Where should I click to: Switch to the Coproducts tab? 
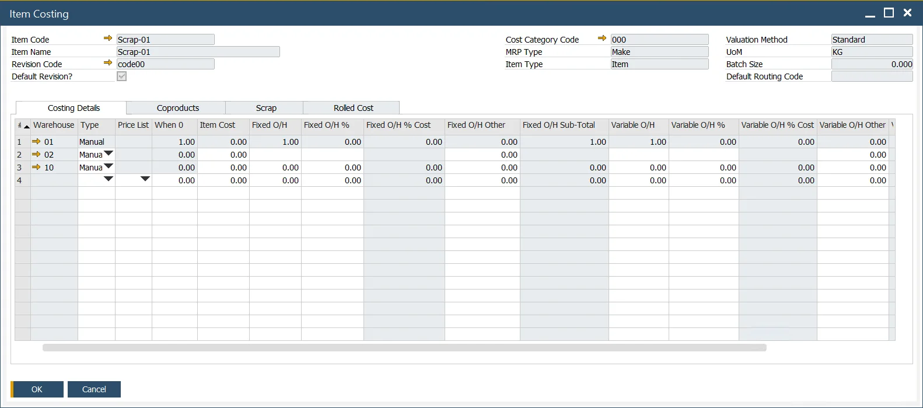pyautogui.click(x=177, y=108)
